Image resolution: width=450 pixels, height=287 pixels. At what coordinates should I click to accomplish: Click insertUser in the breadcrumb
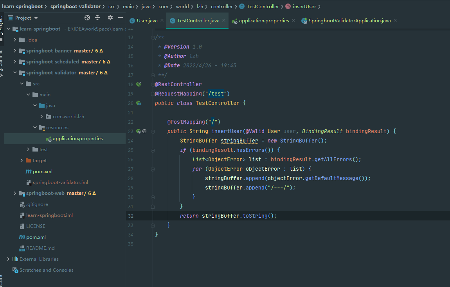[x=304, y=6]
